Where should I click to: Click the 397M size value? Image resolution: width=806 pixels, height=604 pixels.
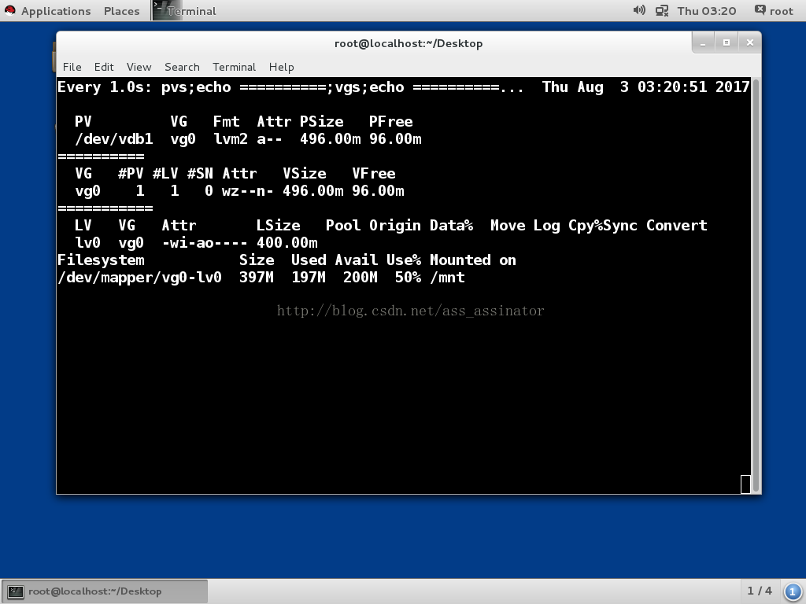(257, 278)
